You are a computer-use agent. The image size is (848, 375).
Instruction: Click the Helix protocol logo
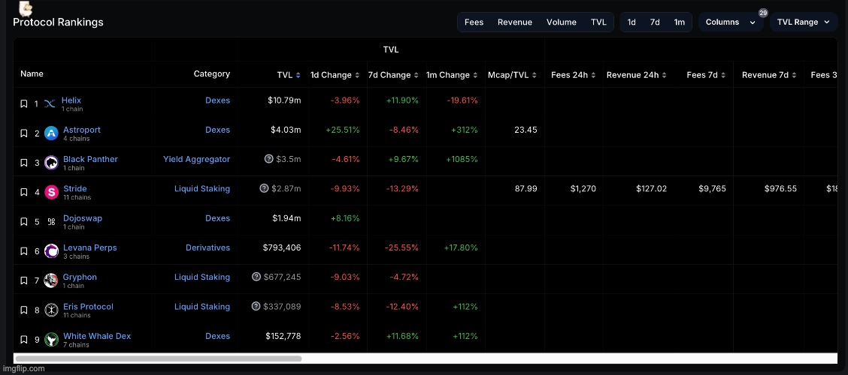click(x=50, y=104)
